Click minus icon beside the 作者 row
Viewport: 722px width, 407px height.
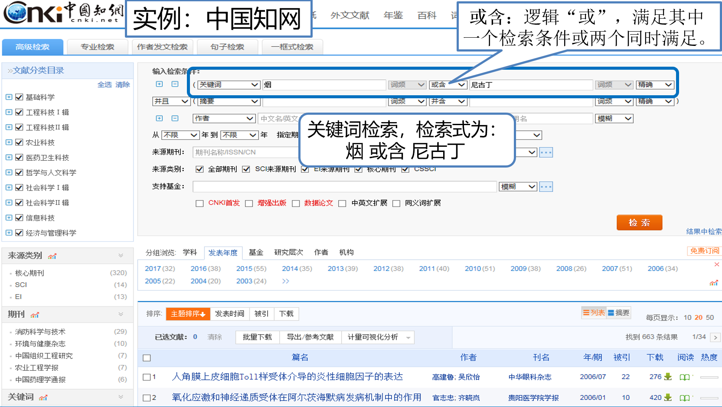pos(175,118)
